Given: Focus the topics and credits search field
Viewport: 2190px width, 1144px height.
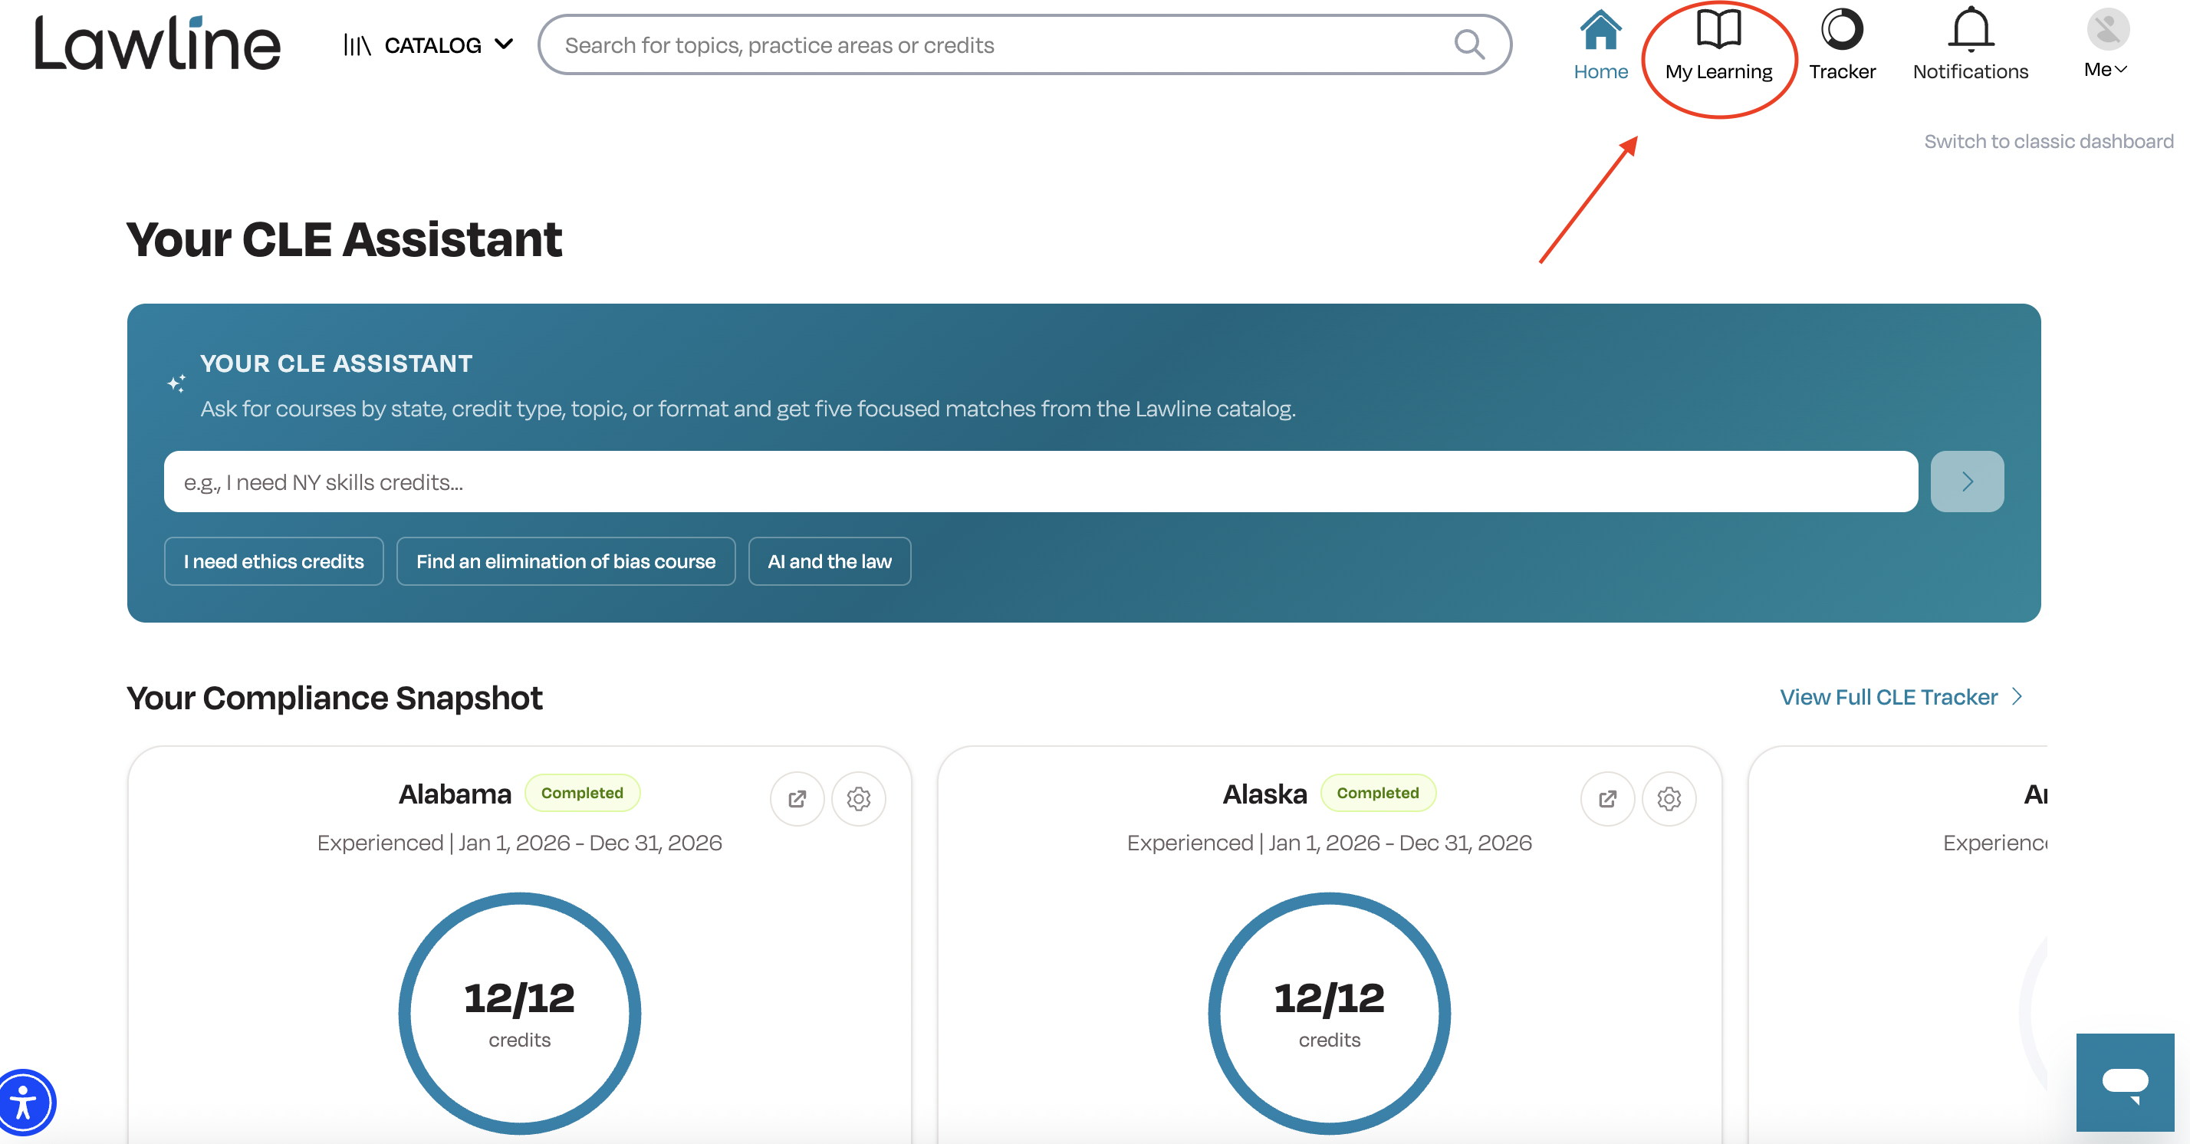Looking at the screenshot, I should coord(1024,45).
